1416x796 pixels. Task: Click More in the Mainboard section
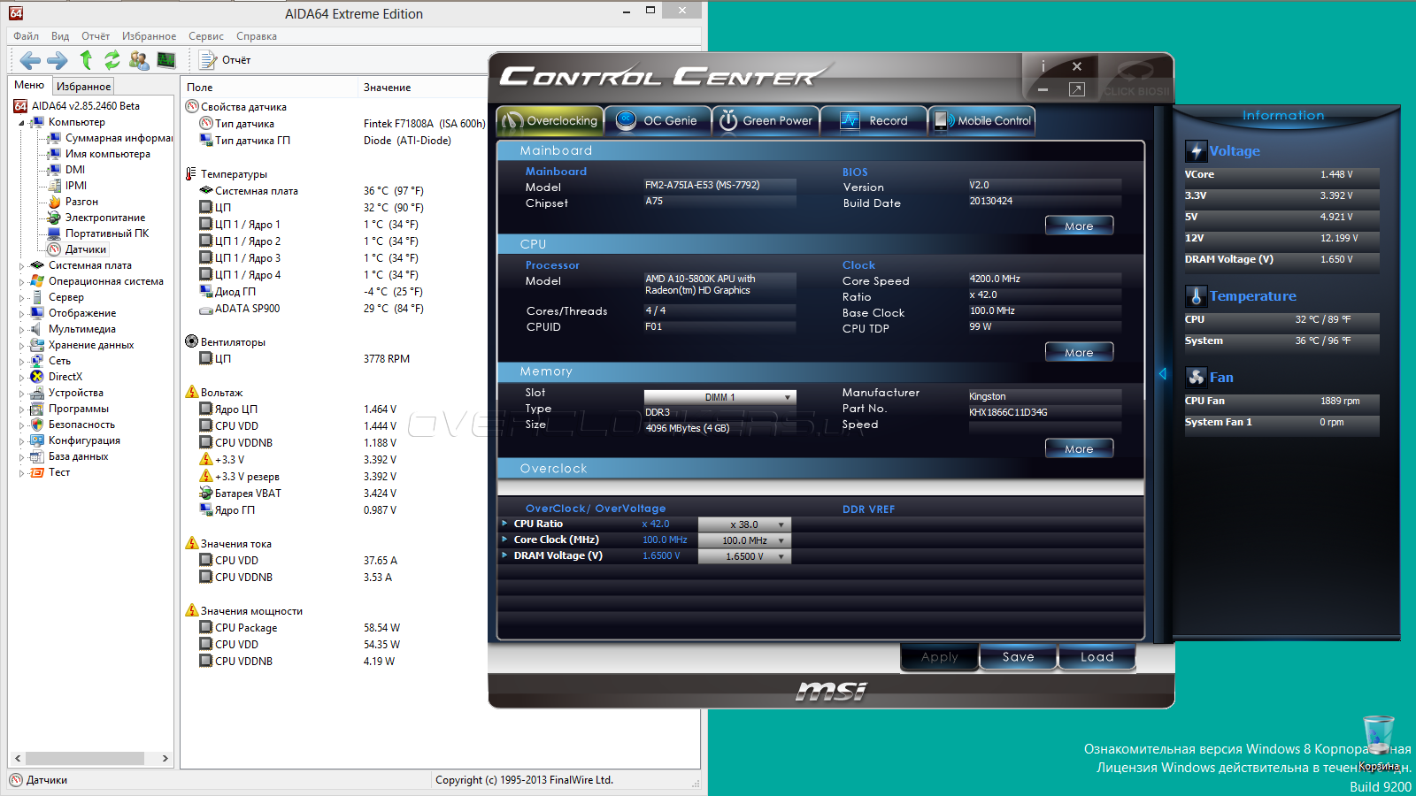1079,226
